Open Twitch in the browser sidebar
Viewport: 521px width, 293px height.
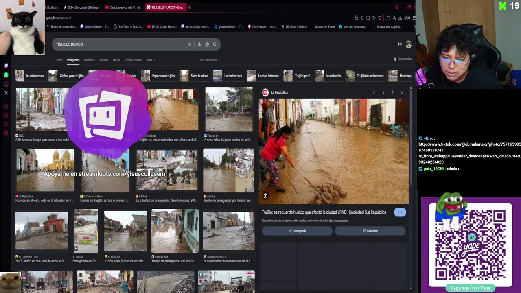[6, 66]
